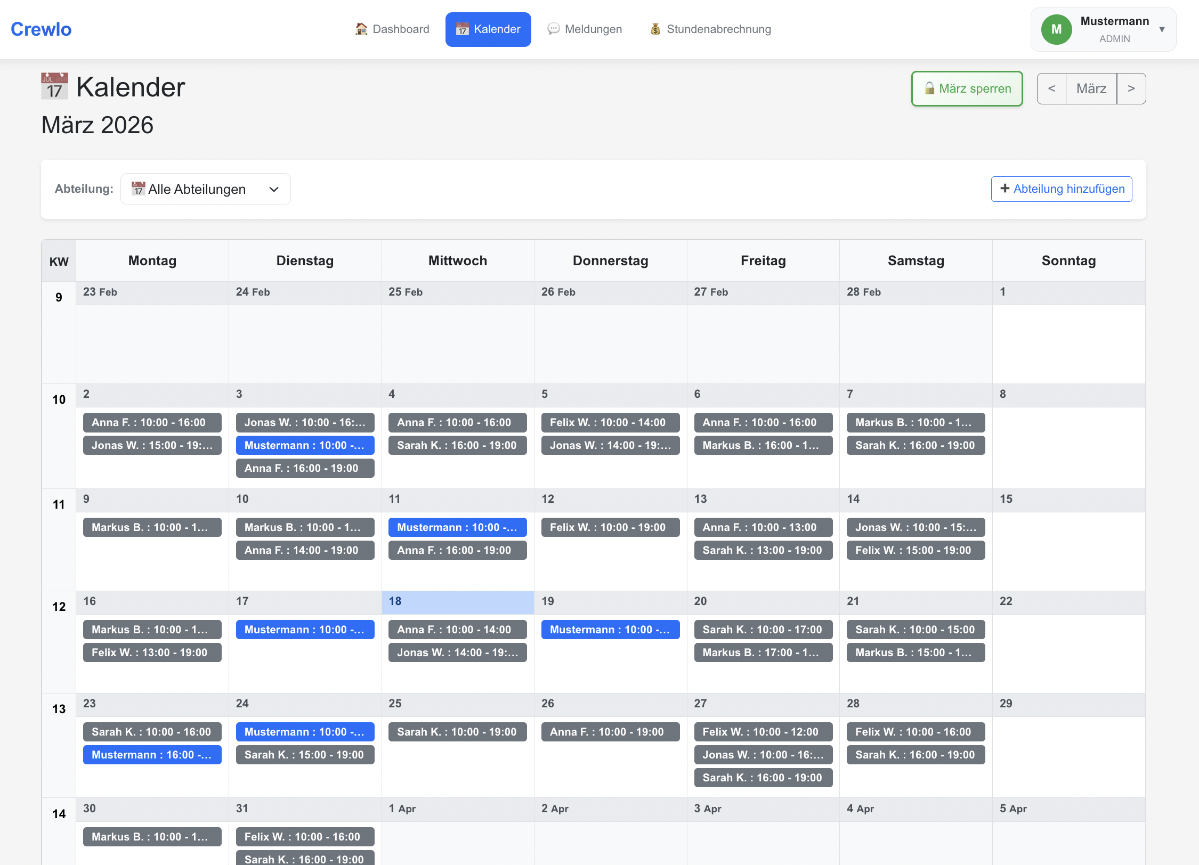Screen dimensions: 1199x865
Task: Select the highlighted Mustermann shift on March 11
Action: pos(457,527)
